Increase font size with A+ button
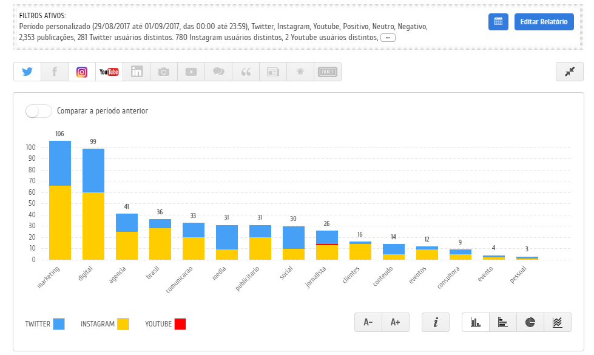This screenshot has height=355, width=594. [396, 322]
